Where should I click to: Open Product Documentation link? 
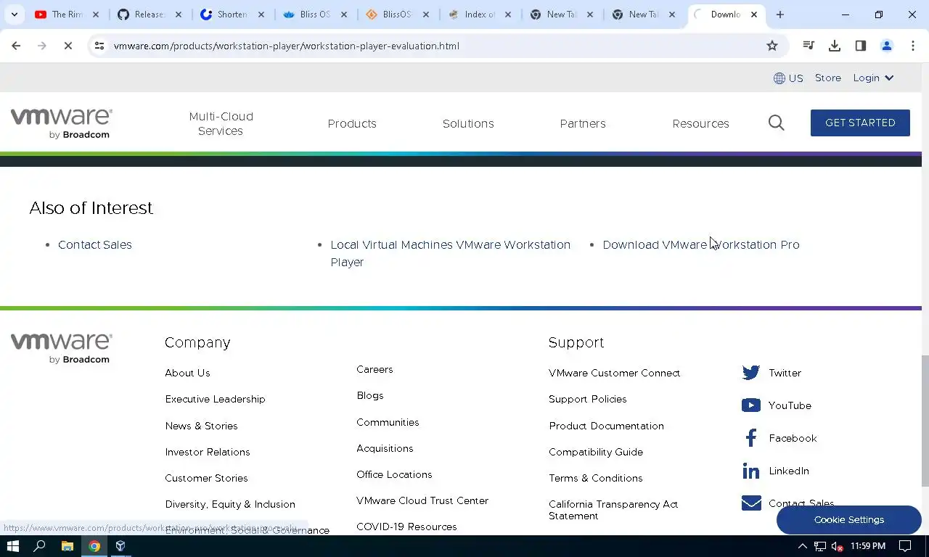(x=606, y=426)
